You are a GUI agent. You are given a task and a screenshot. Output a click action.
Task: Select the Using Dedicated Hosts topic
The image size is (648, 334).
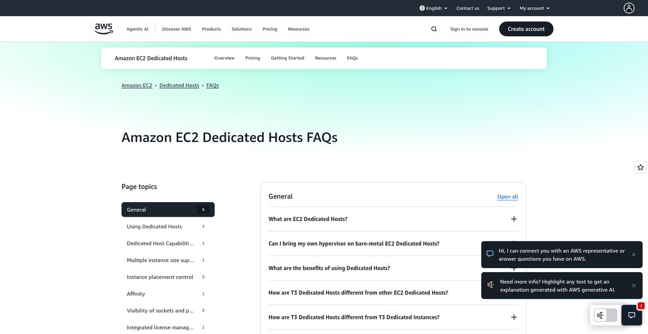click(168, 227)
